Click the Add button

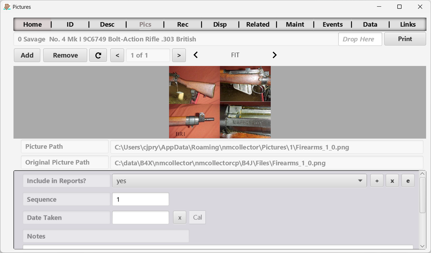[x=27, y=55]
